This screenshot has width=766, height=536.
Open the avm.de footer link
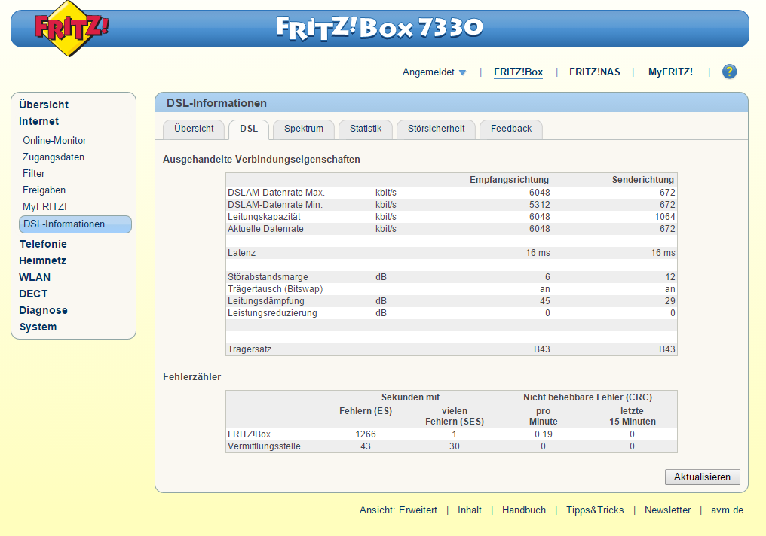click(x=727, y=510)
